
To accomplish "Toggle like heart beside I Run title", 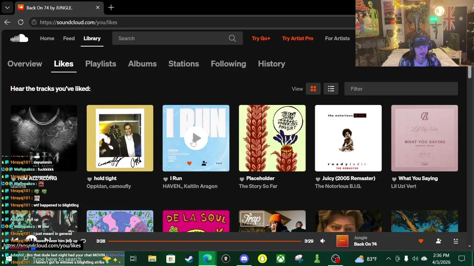I will (166, 179).
